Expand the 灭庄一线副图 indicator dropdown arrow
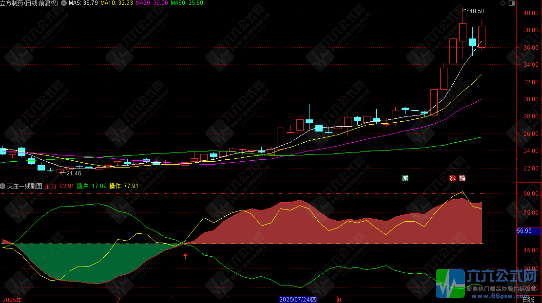Screen dimensions: 542x303 (x=3, y=186)
